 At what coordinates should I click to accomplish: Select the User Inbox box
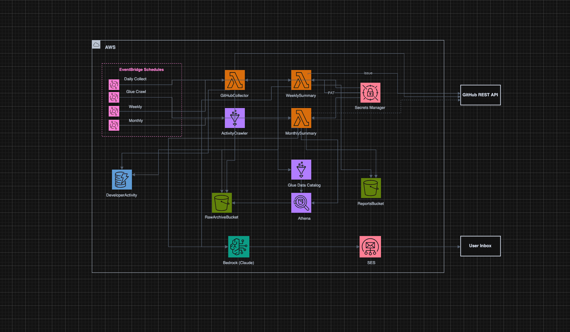pyautogui.click(x=480, y=246)
